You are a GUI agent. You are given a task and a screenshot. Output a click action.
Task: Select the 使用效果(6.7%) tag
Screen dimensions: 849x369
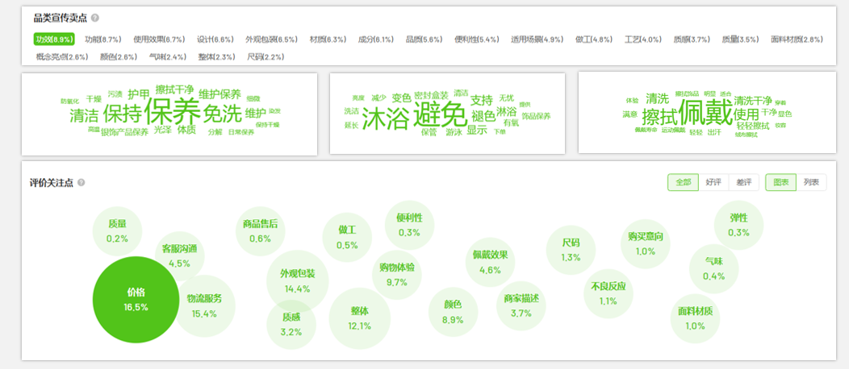159,39
